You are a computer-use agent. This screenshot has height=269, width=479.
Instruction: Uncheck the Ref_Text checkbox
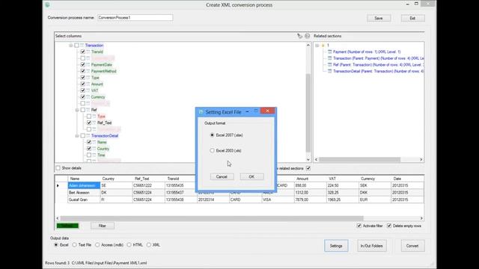coord(89,123)
